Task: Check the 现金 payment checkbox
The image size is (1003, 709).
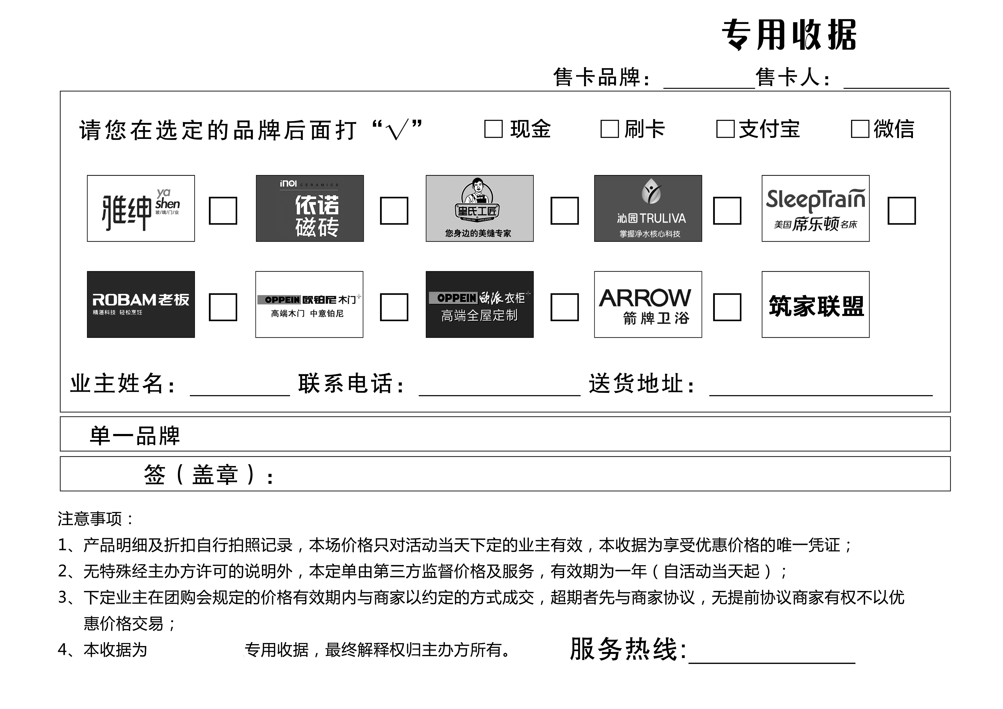Action: click(493, 129)
